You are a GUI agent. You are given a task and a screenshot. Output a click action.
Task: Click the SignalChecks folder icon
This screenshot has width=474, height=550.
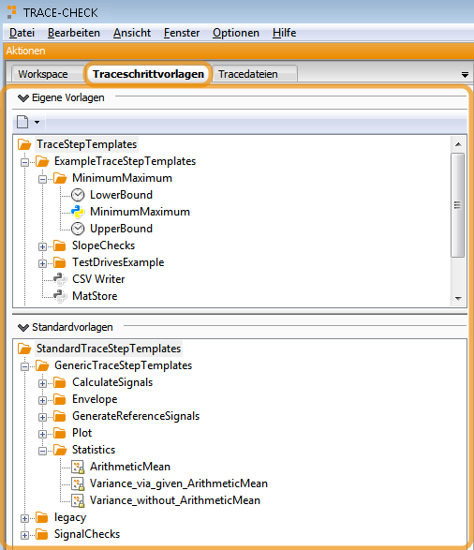(x=42, y=534)
